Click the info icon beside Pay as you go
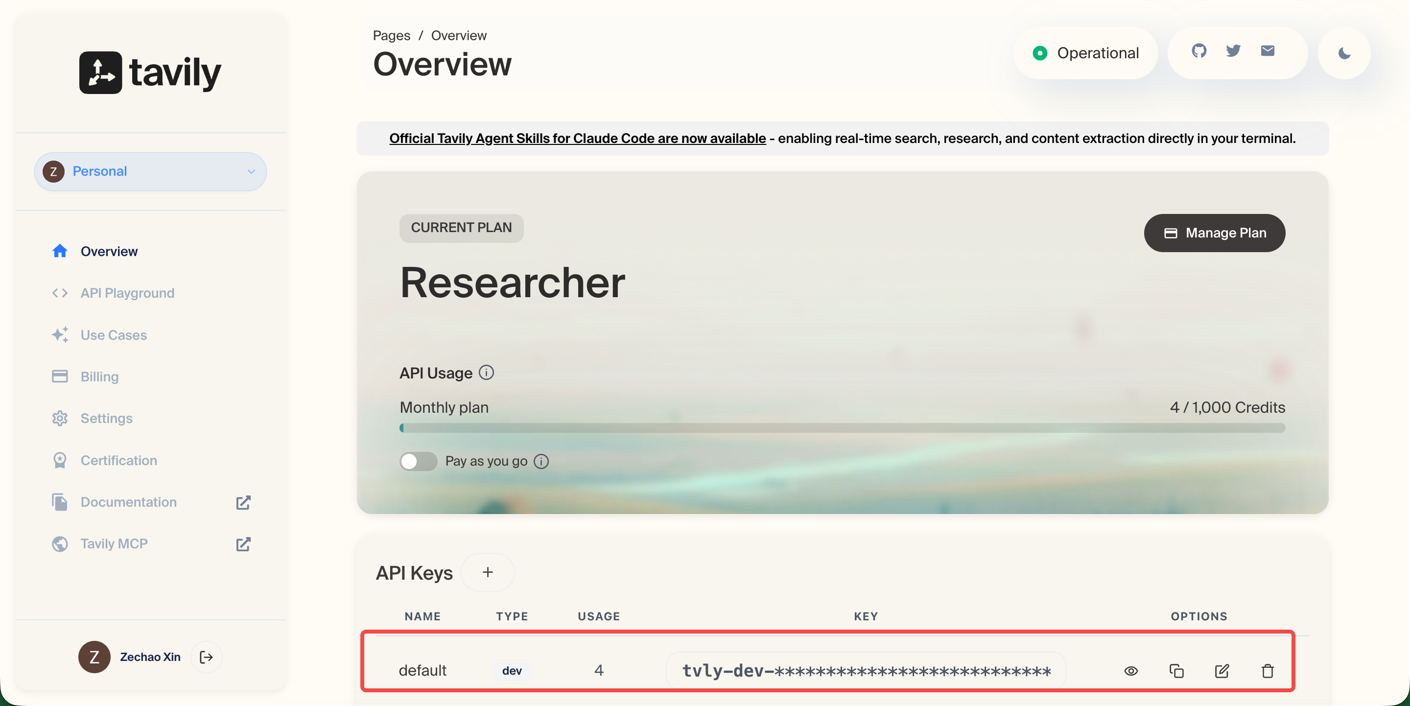Image resolution: width=1410 pixels, height=706 pixels. point(541,461)
